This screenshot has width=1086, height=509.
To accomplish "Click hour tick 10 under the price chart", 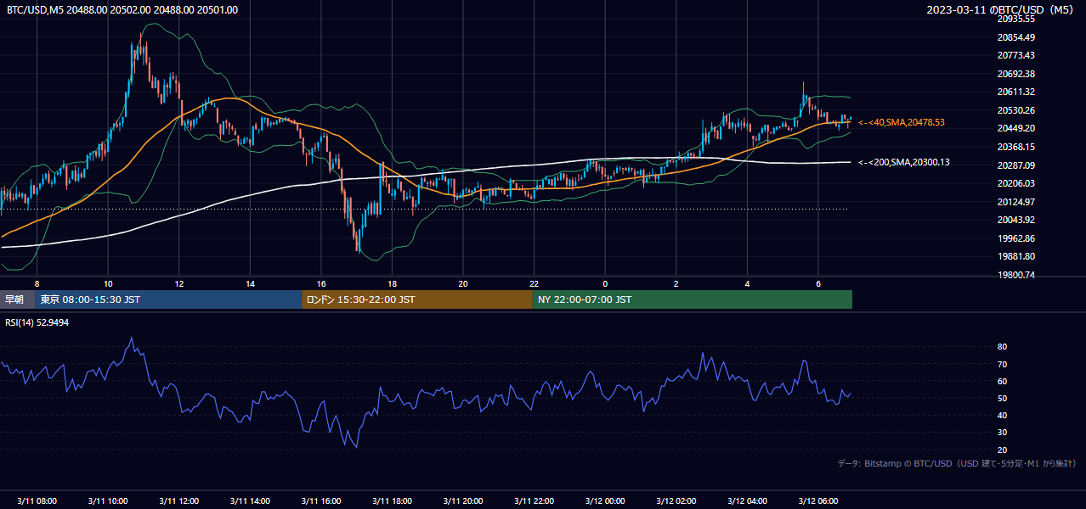I will click(108, 283).
